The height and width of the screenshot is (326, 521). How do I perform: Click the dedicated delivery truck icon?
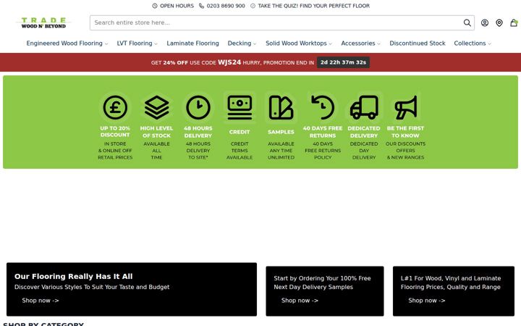point(364,107)
